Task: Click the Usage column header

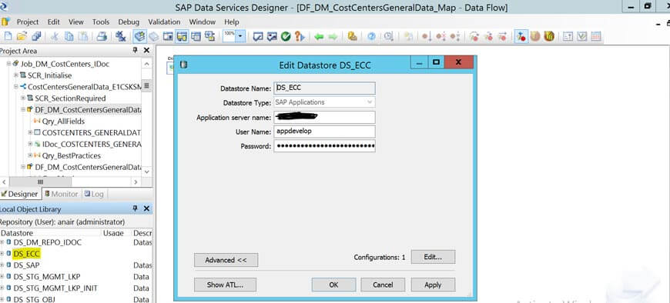Action: (x=113, y=233)
